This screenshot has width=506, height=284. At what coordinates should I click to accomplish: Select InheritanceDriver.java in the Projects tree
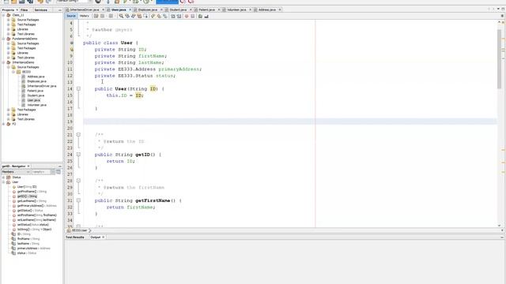(42, 86)
